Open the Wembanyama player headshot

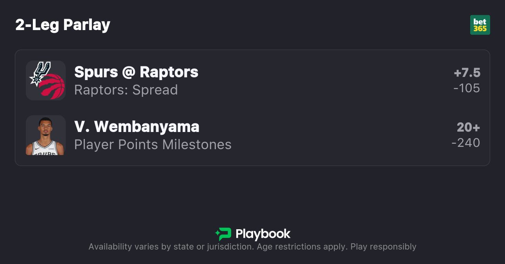click(45, 135)
